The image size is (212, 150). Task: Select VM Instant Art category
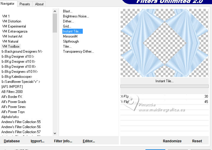pyautogui.click(x=12, y=36)
